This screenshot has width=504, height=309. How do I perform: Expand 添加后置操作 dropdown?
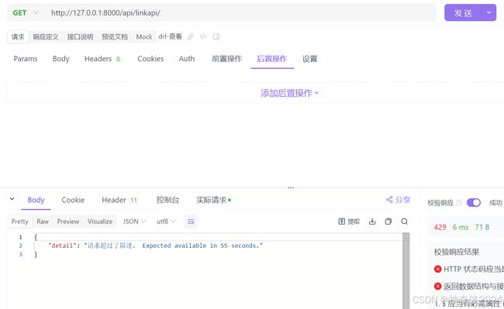289,93
